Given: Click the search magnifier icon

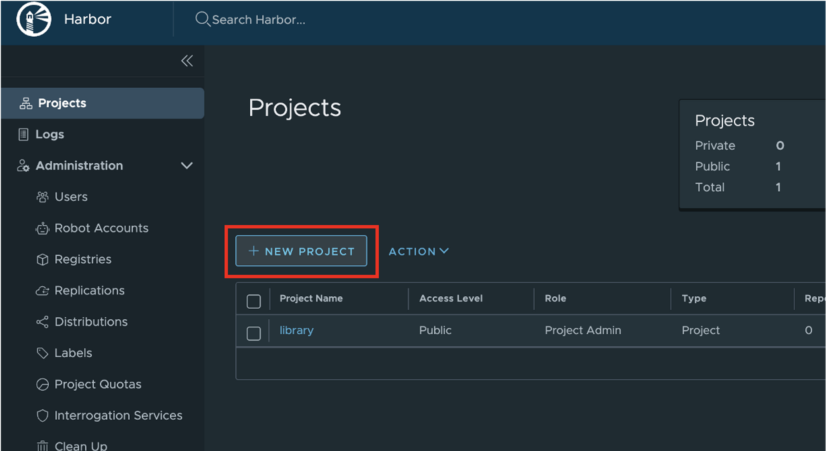Looking at the screenshot, I should (x=202, y=19).
